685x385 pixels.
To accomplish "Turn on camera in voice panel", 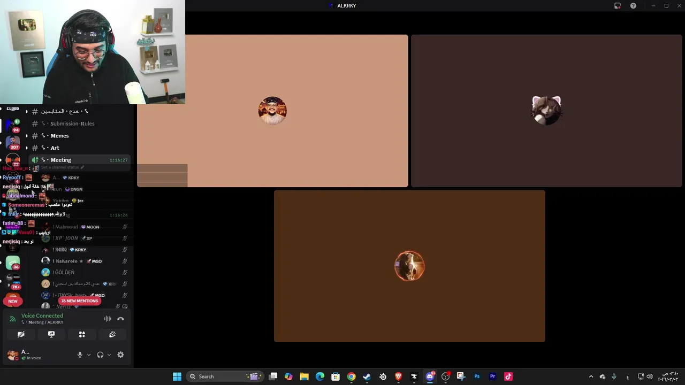I will tap(21, 334).
